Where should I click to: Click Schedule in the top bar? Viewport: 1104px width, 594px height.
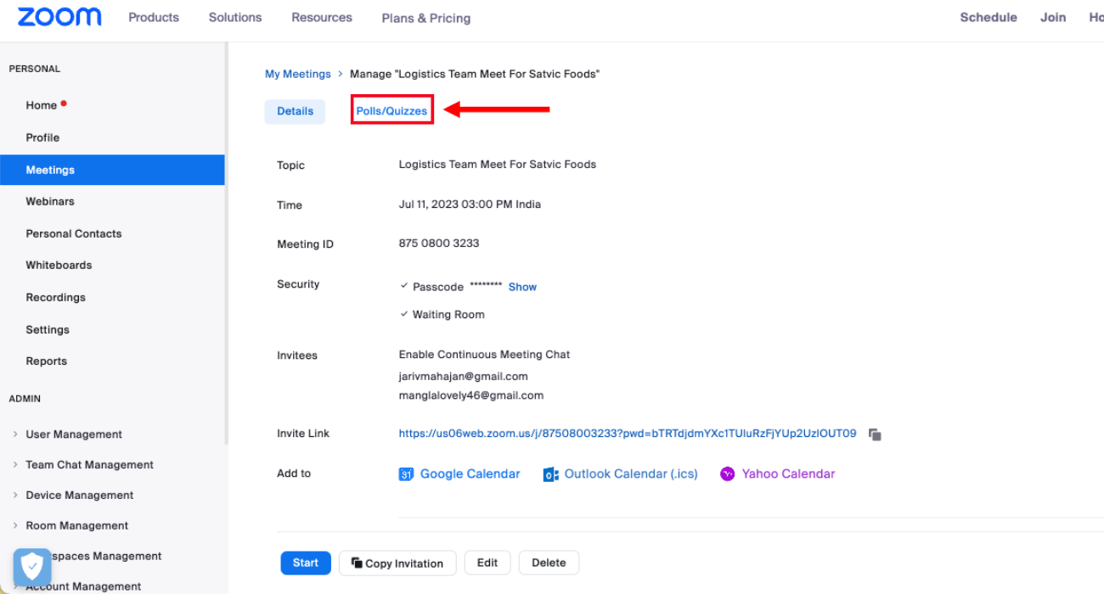coord(989,17)
